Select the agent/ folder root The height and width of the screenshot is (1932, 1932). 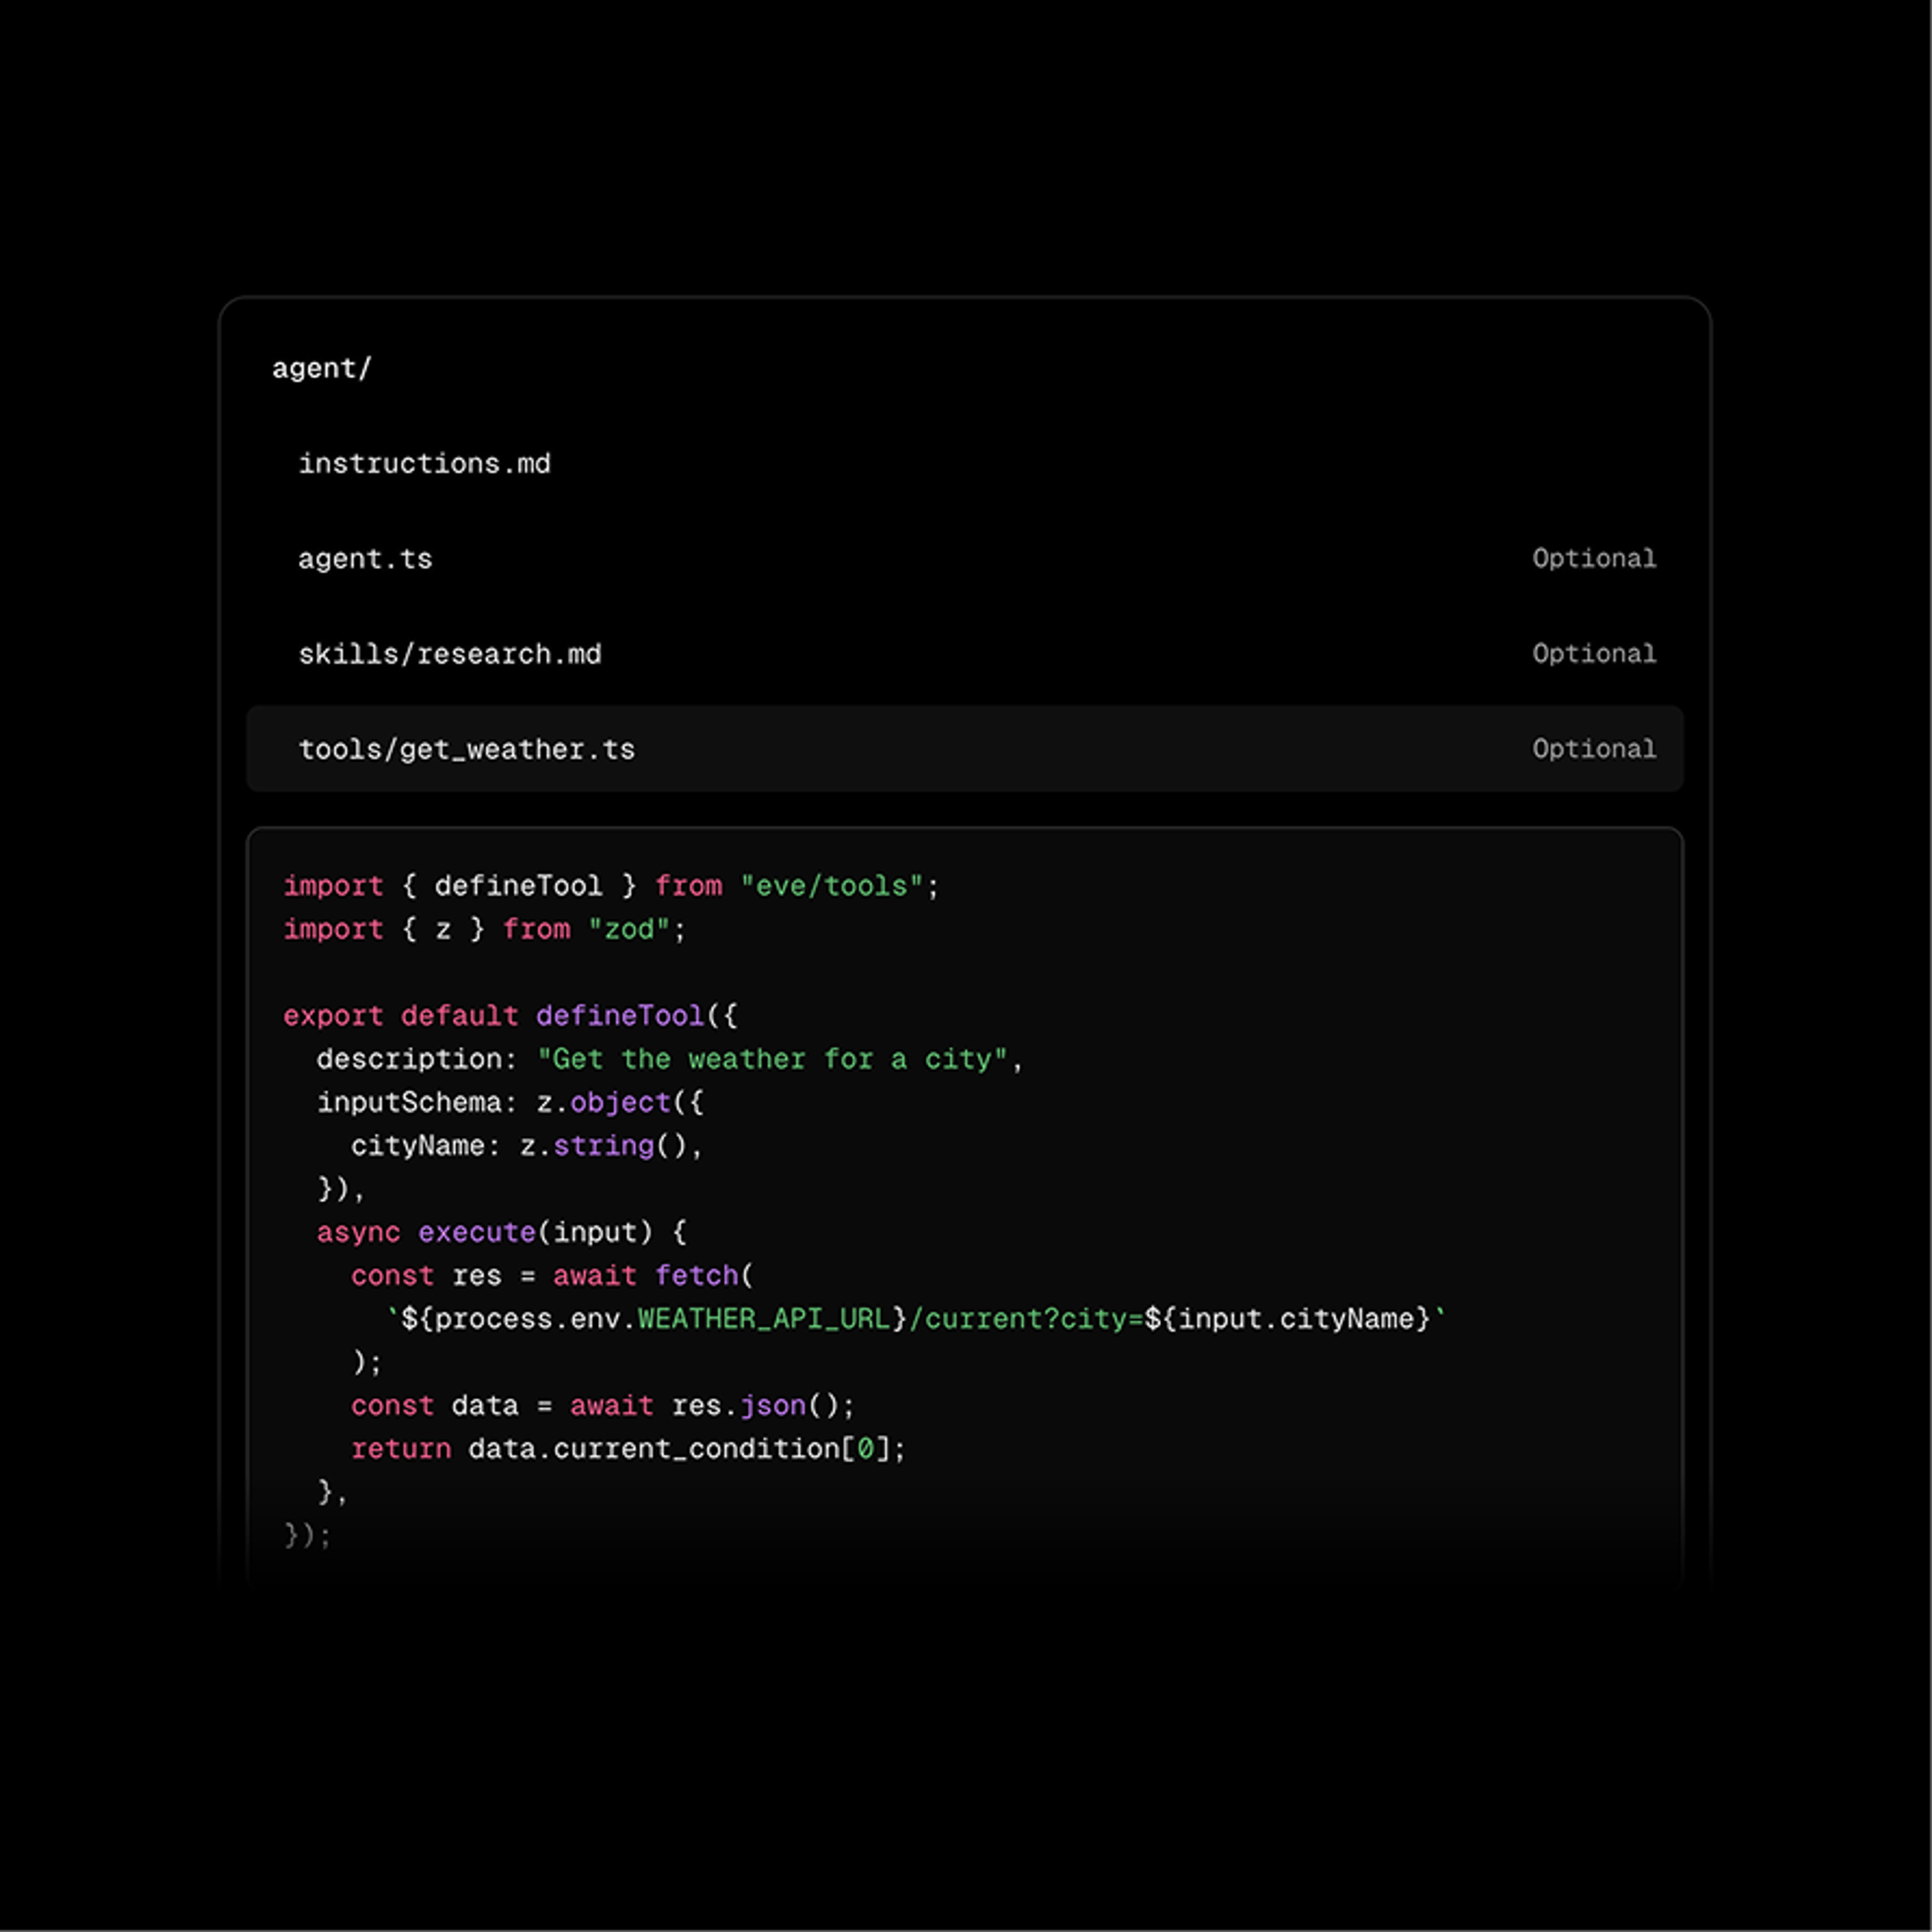[x=321, y=368]
